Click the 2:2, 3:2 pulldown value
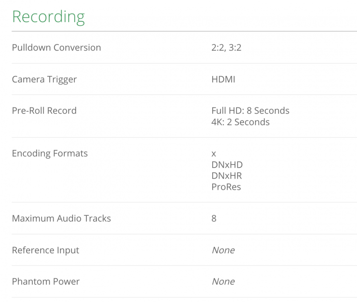This screenshot has width=357, height=302. 226,48
